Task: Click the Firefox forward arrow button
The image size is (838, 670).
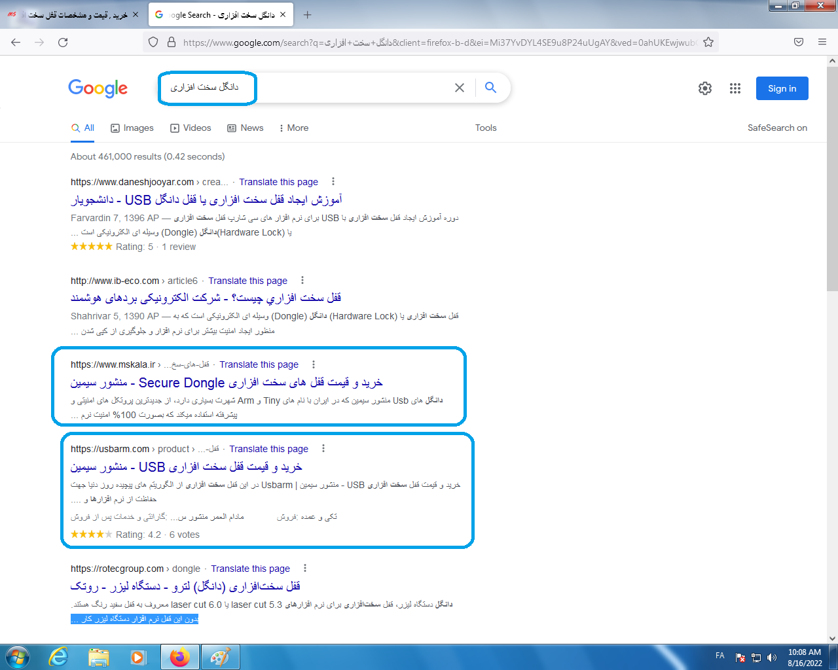Action: pyautogui.click(x=39, y=42)
